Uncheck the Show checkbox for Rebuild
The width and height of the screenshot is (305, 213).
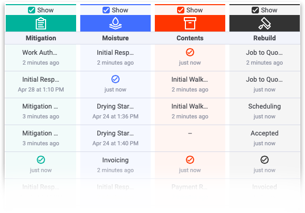tap(255, 10)
